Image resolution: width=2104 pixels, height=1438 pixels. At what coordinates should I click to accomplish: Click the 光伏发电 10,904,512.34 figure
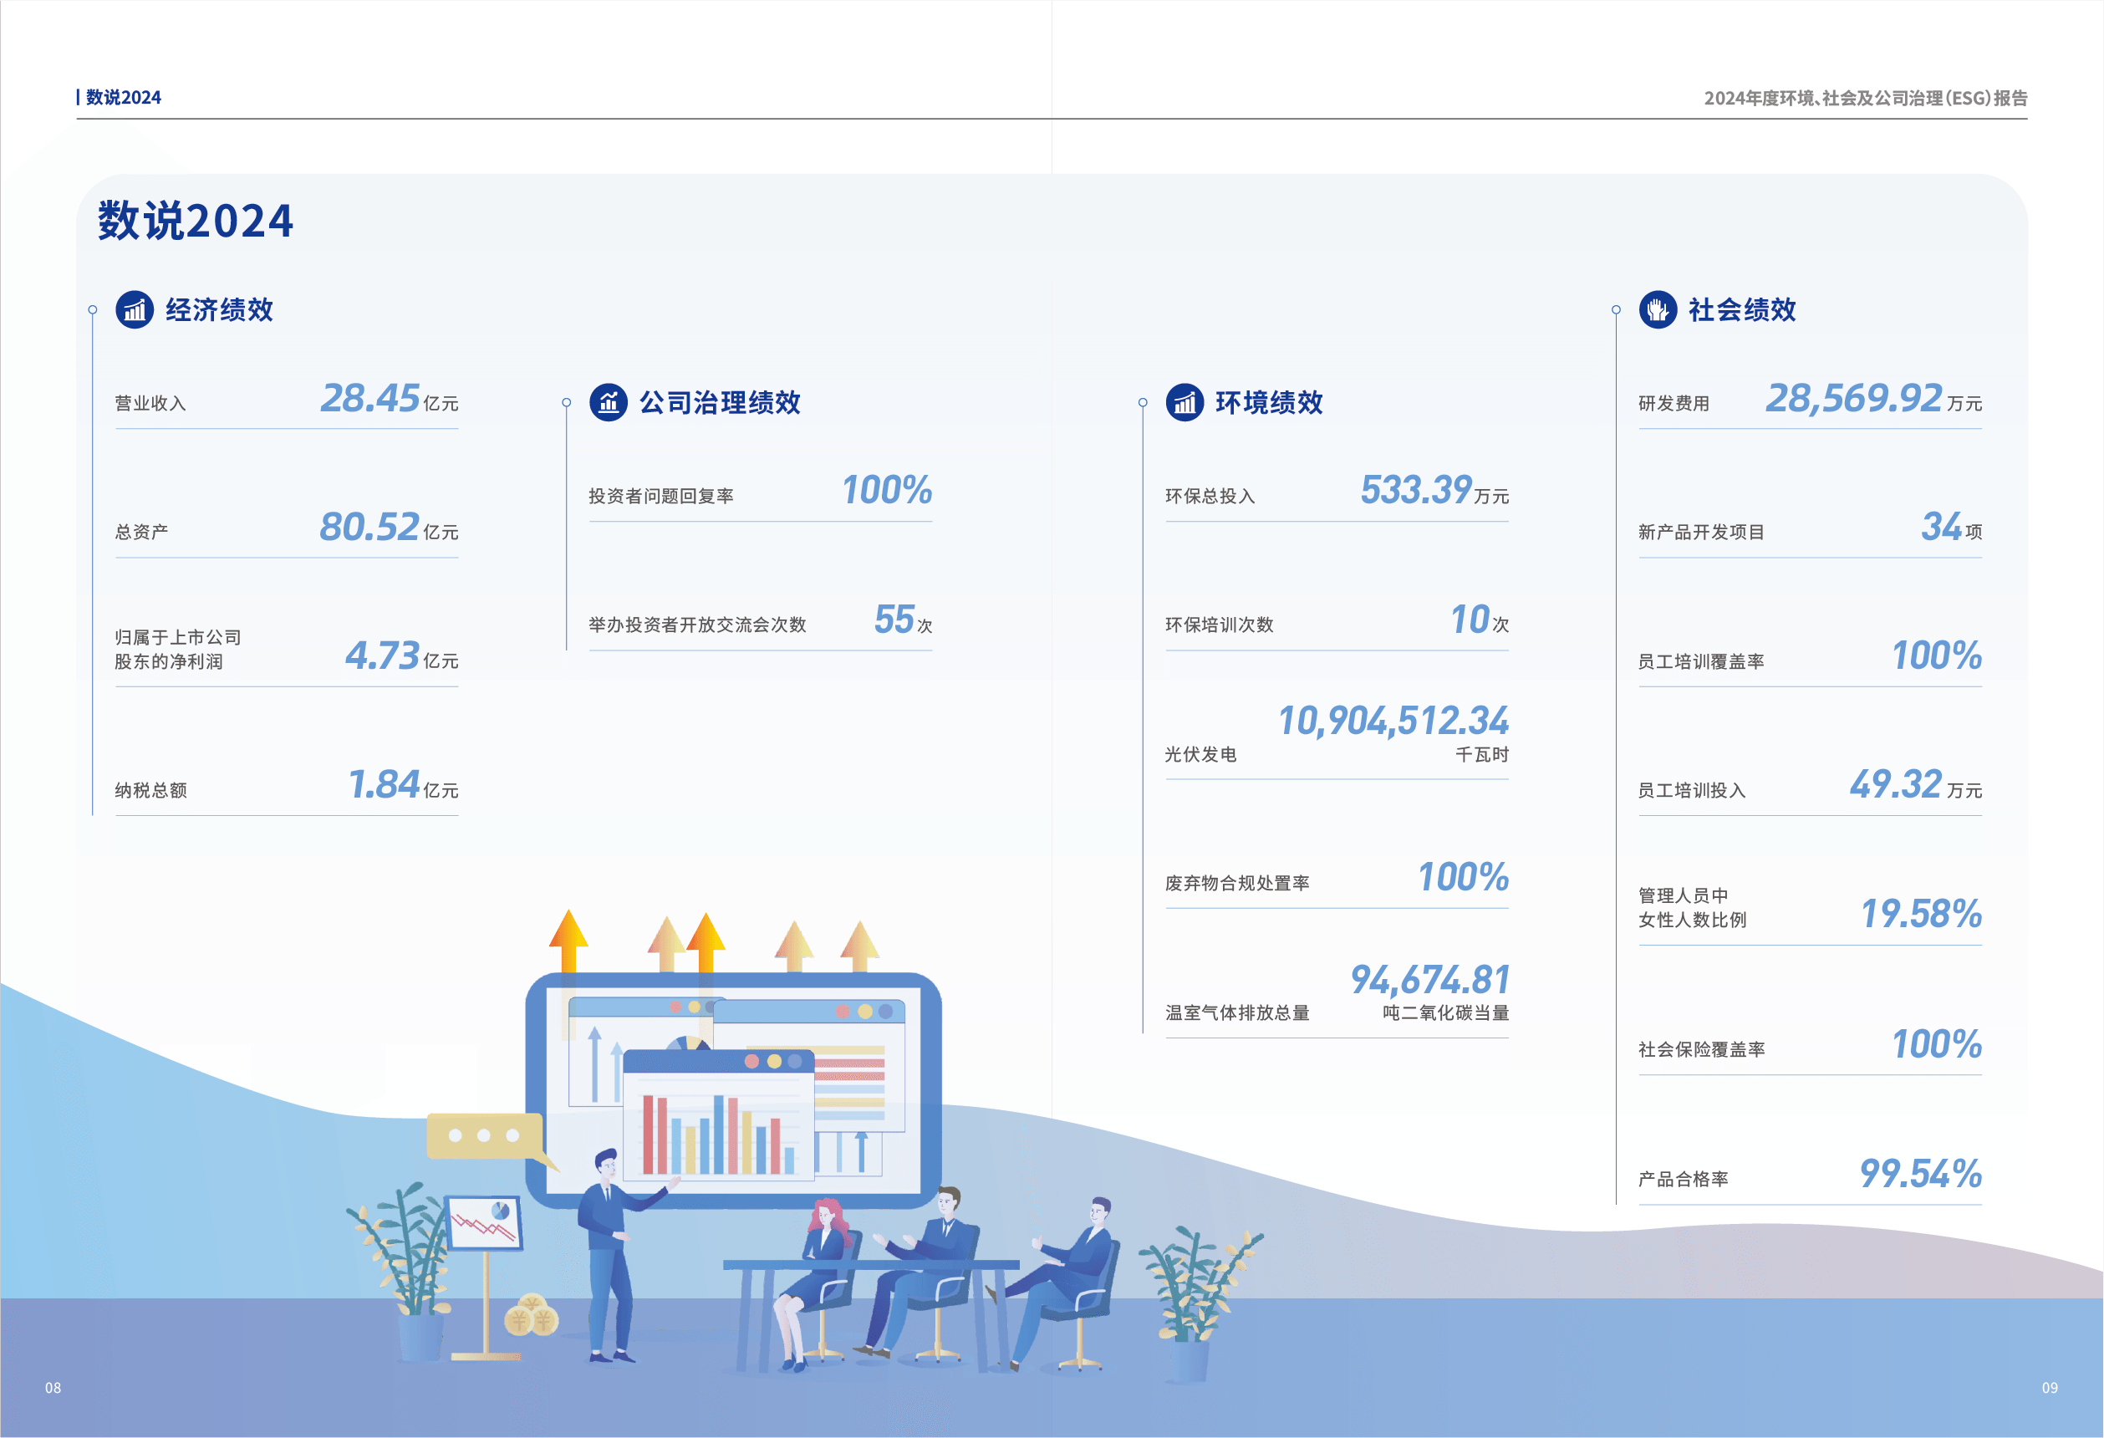pyautogui.click(x=1393, y=721)
